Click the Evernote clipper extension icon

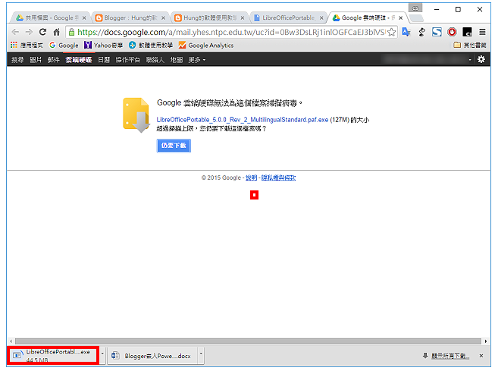coord(421,32)
